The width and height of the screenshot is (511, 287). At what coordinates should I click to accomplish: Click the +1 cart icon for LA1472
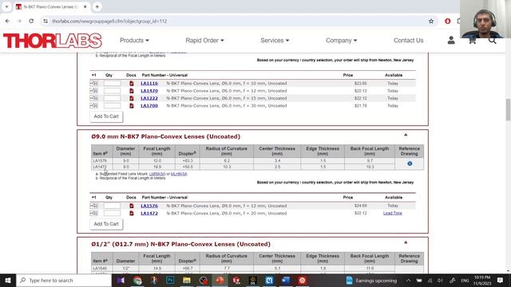tap(94, 214)
